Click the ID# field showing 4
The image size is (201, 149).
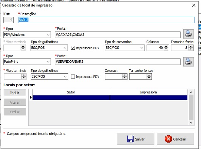pyautogui.click(x=9, y=20)
